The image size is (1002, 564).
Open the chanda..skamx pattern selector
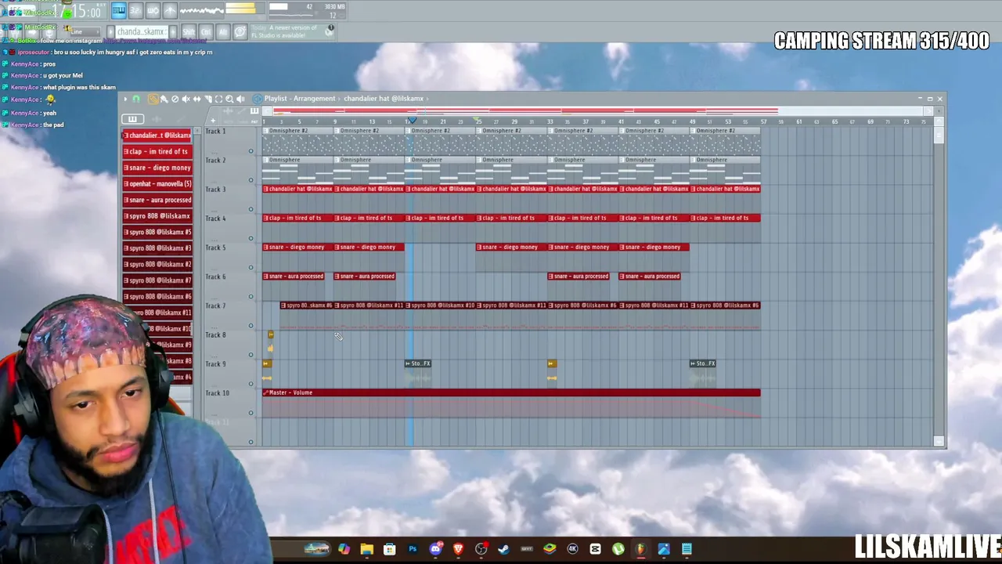(142, 32)
